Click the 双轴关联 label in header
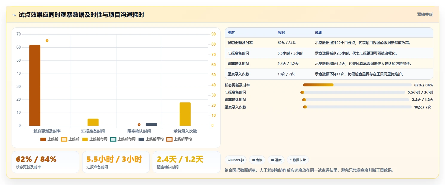445x185 pixels. click(x=425, y=14)
